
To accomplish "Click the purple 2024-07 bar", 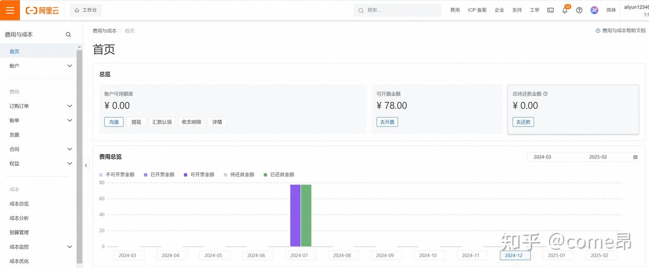I will click(x=295, y=216).
